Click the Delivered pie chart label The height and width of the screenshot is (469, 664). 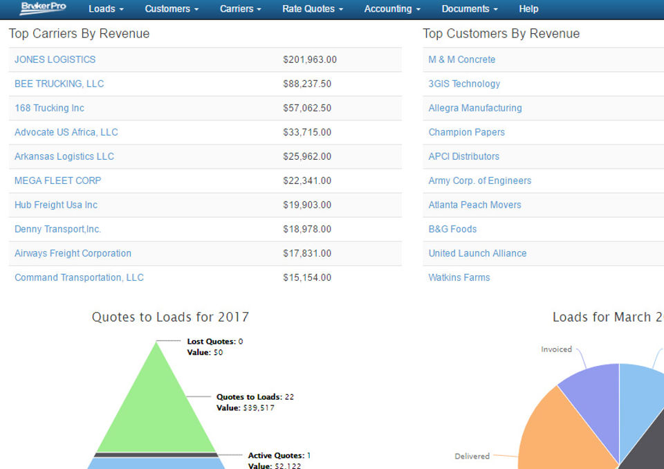pos(472,457)
